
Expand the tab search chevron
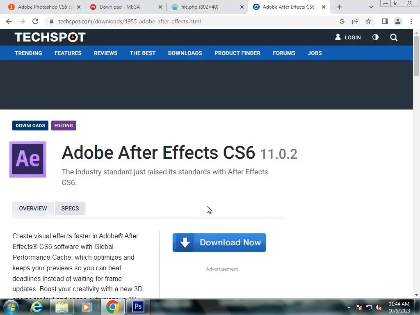click(371, 7)
